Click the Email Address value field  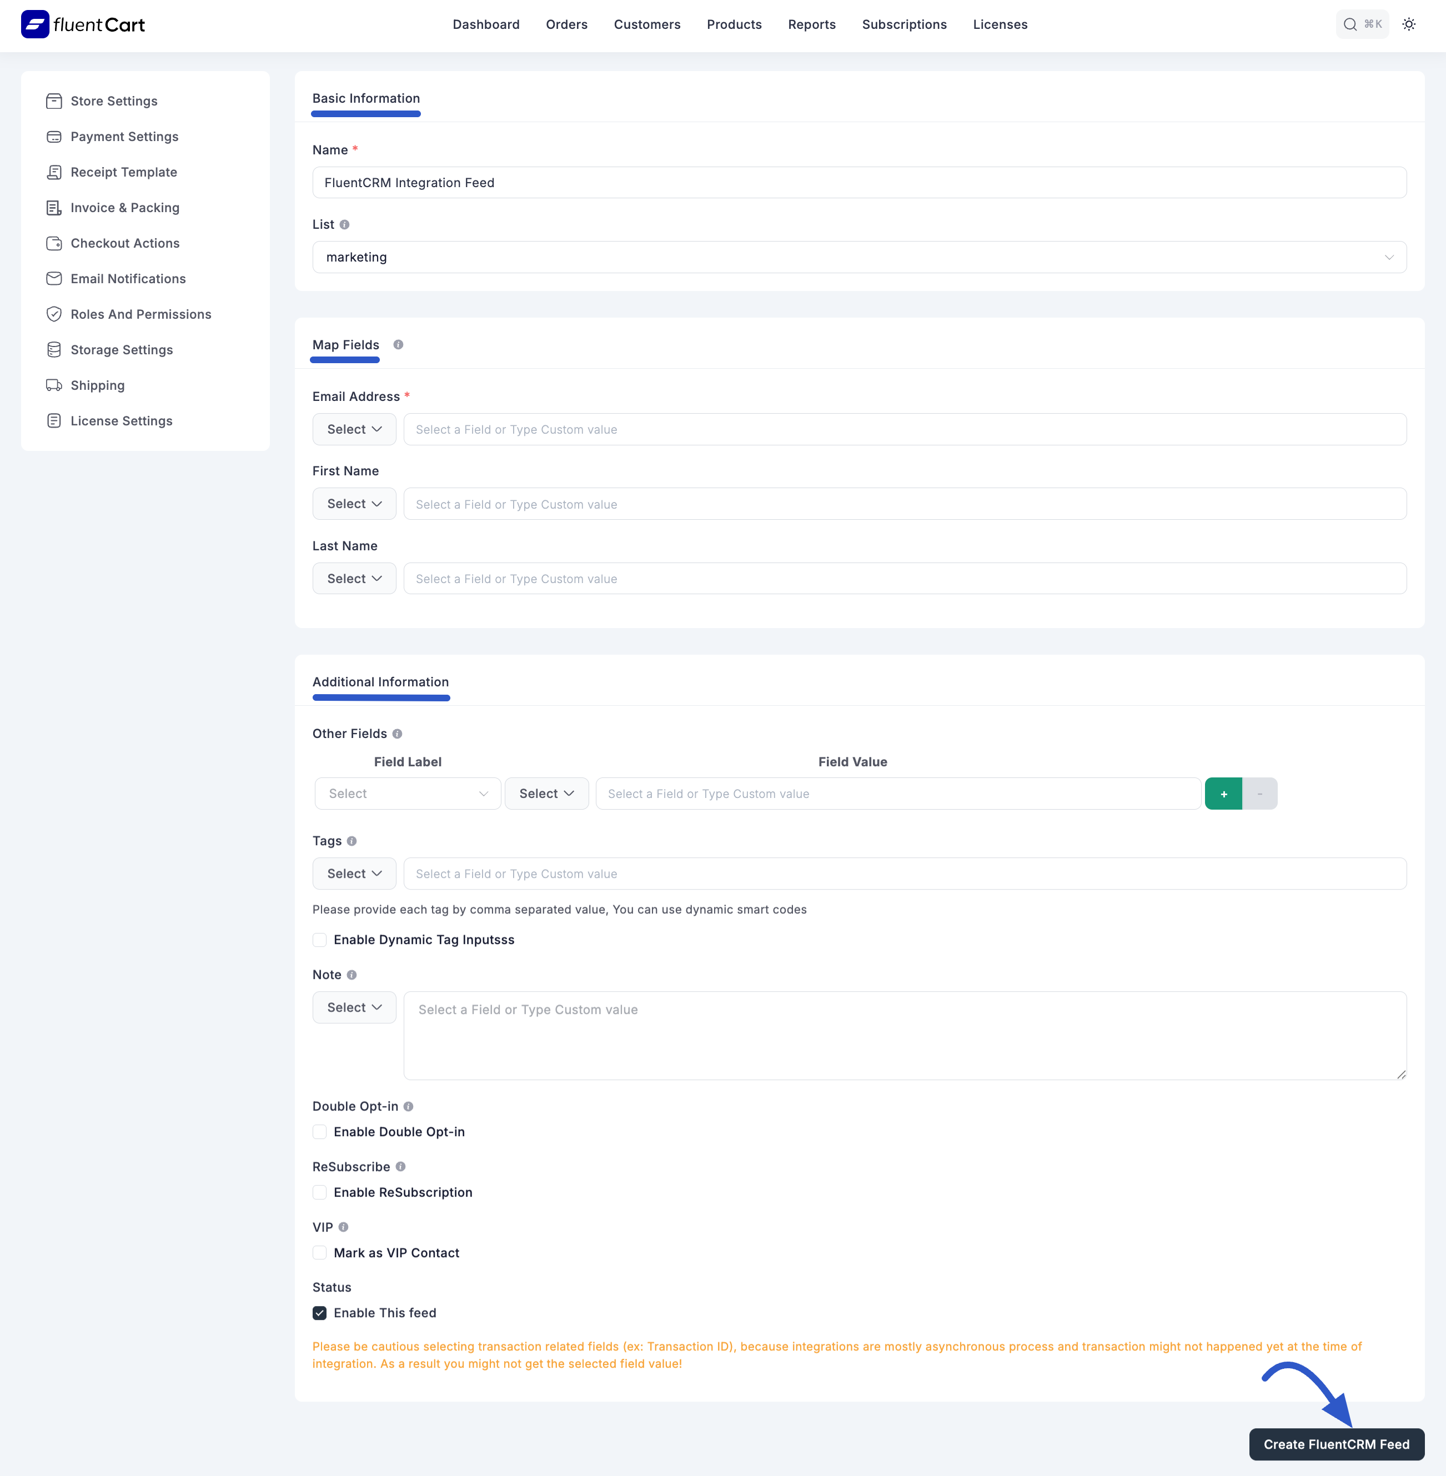905,430
